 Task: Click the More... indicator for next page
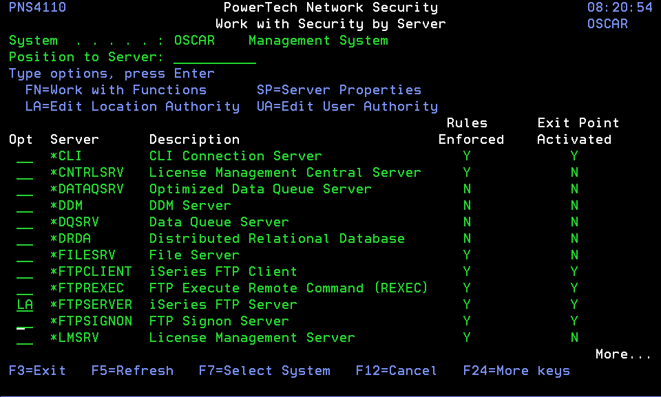623,354
